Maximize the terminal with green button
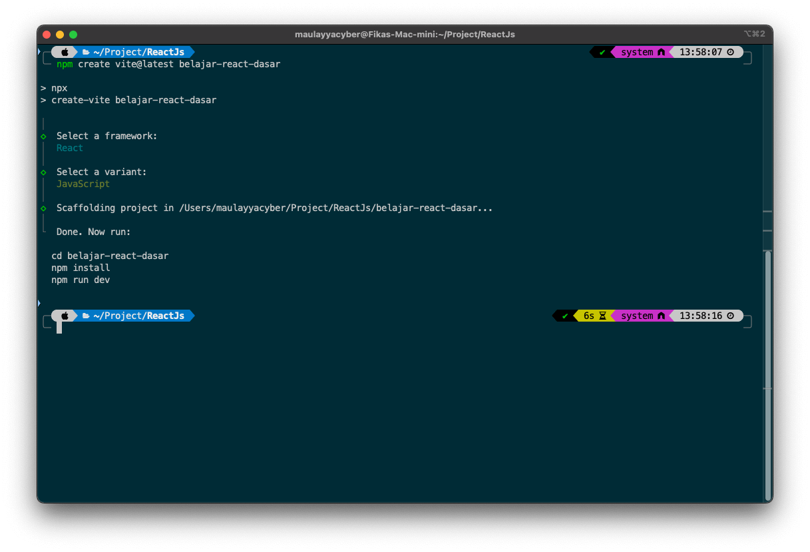 click(73, 35)
